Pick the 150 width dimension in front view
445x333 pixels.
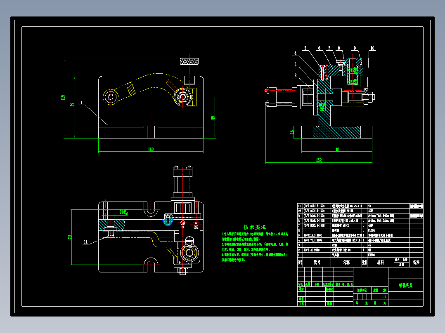point(151,149)
